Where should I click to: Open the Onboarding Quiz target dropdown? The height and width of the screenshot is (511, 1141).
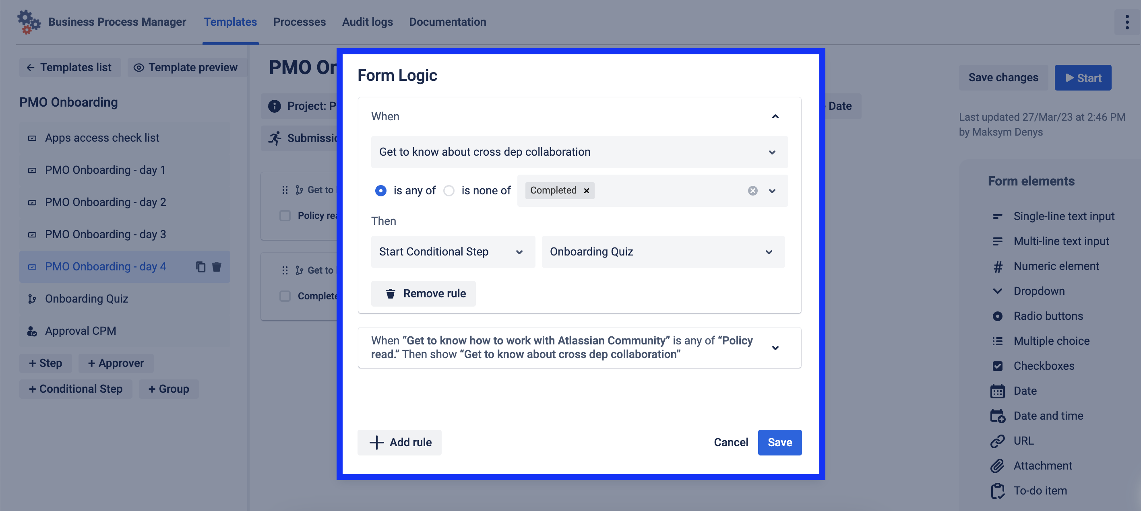[663, 251]
